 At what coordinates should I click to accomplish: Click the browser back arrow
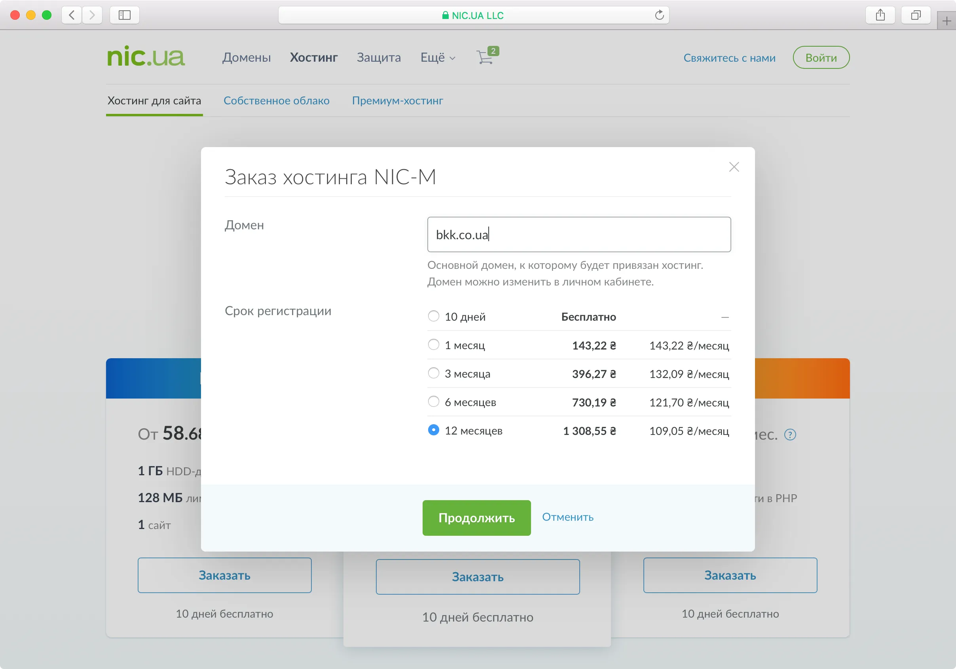tap(72, 15)
